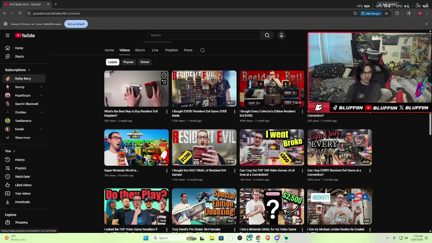Expand the You section
The width and height of the screenshot is (432, 243).
coord(10,151)
